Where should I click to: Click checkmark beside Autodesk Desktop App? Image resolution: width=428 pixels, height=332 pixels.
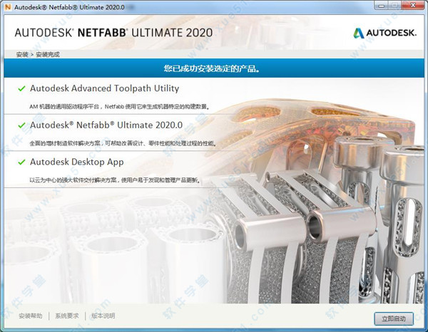tap(19, 162)
